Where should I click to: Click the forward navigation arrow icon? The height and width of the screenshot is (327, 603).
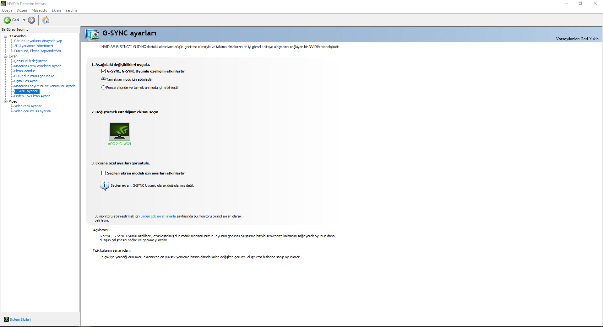pos(31,20)
